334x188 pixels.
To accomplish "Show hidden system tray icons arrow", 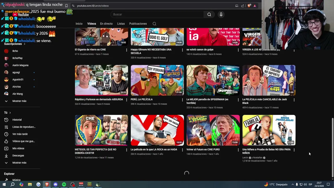I will 293,185.
